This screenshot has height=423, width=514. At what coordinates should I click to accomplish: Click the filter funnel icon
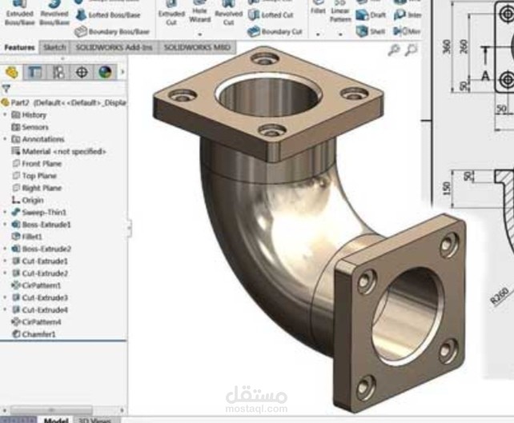6,89
